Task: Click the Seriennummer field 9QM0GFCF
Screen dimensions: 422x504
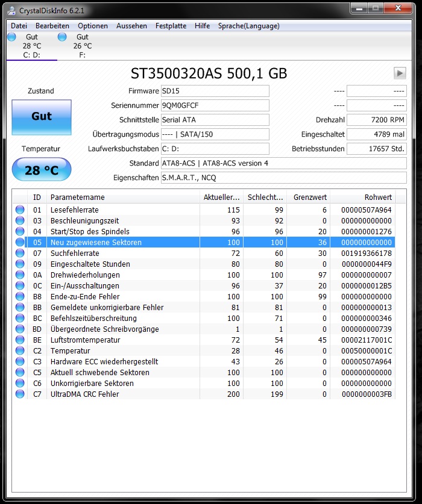Action: pyautogui.click(x=215, y=105)
